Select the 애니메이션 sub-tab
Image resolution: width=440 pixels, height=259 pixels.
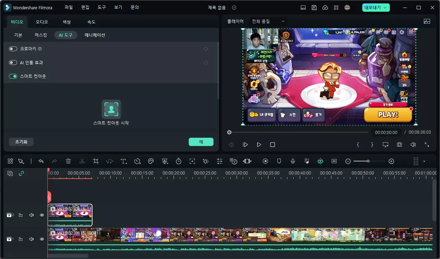[95, 35]
